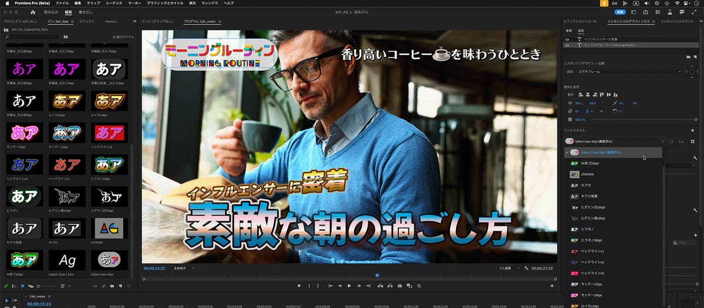Viewport: 704px width, 308px height.
Task: Click the Add Marker button
Action: pyautogui.click(x=299, y=286)
